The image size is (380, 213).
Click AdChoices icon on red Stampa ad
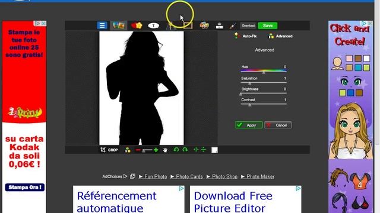click(x=37, y=23)
